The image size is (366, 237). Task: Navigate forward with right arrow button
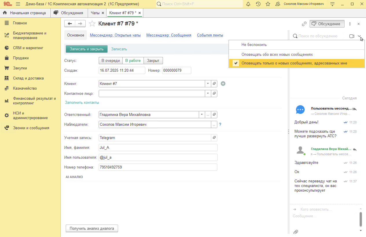tap(80, 24)
